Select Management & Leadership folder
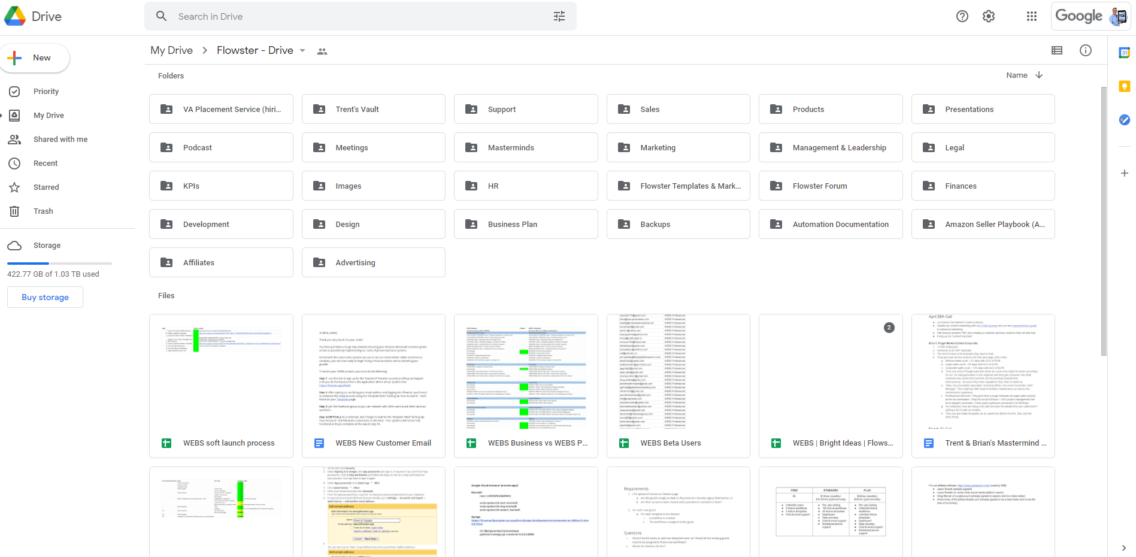Image resolution: width=1136 pixels, height=557 pixels. (x=831, y=147)
